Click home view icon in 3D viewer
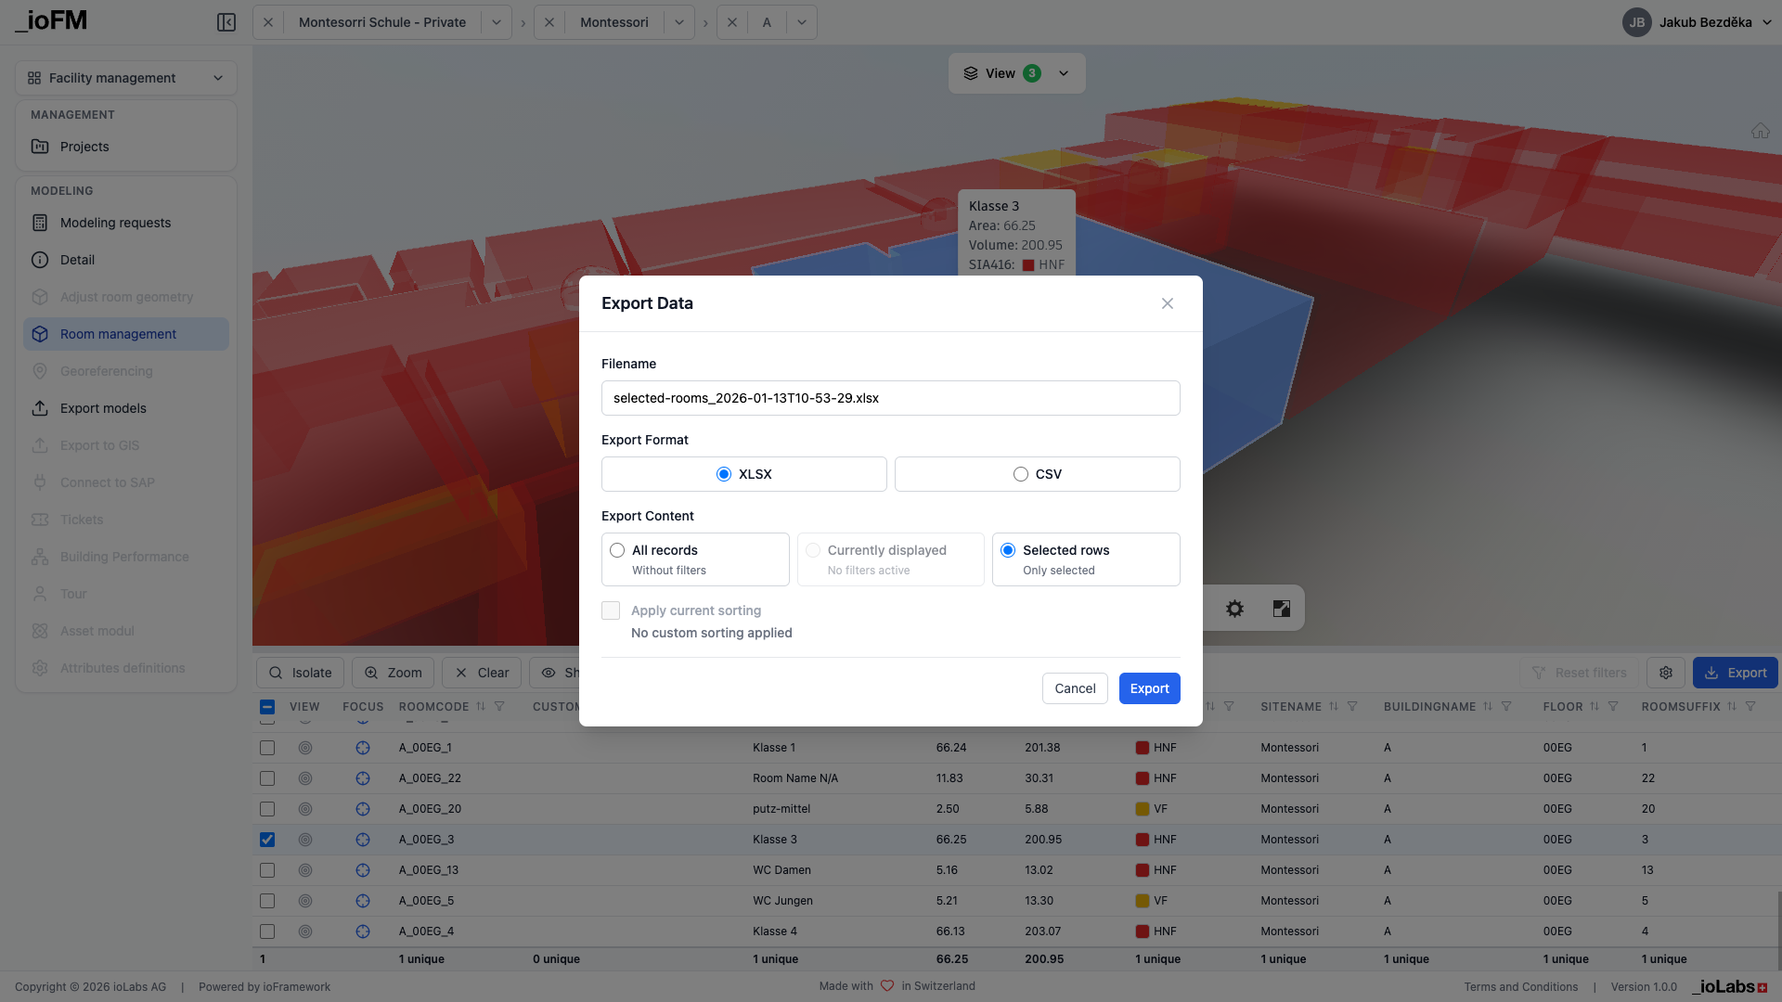 (1760, 131)
